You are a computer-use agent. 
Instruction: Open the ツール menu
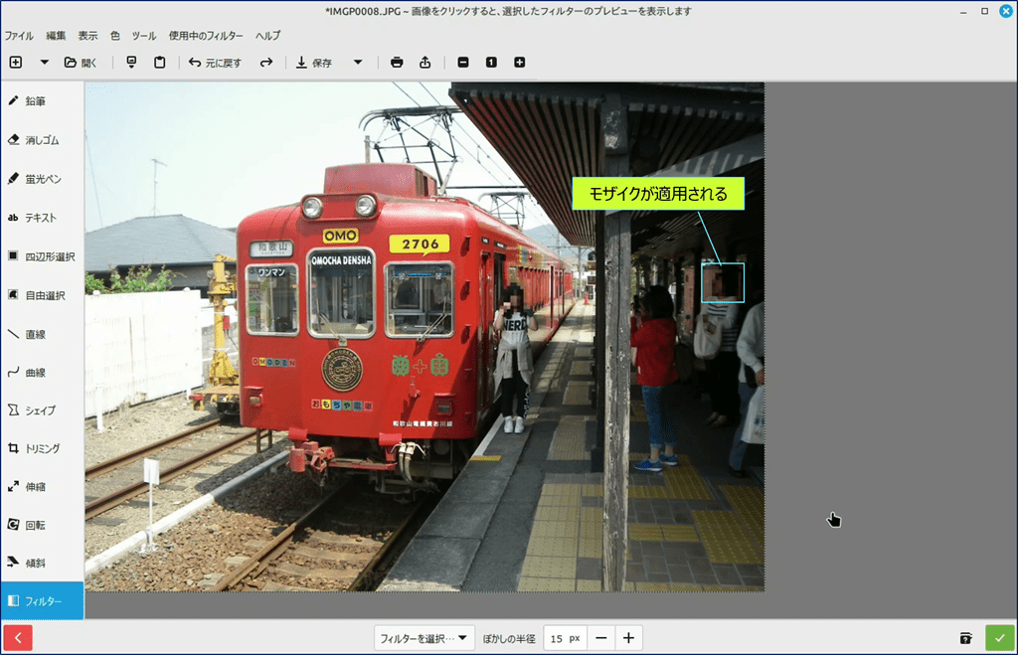click(144, 36)
